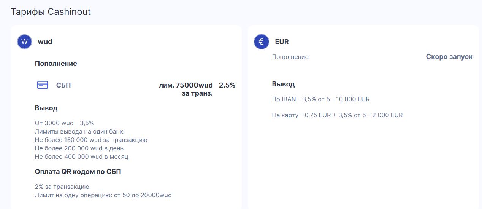The image size is (482, 209).
Task: Click the "Пополнение" heading in wud card
Action: (x=56, y=64)
